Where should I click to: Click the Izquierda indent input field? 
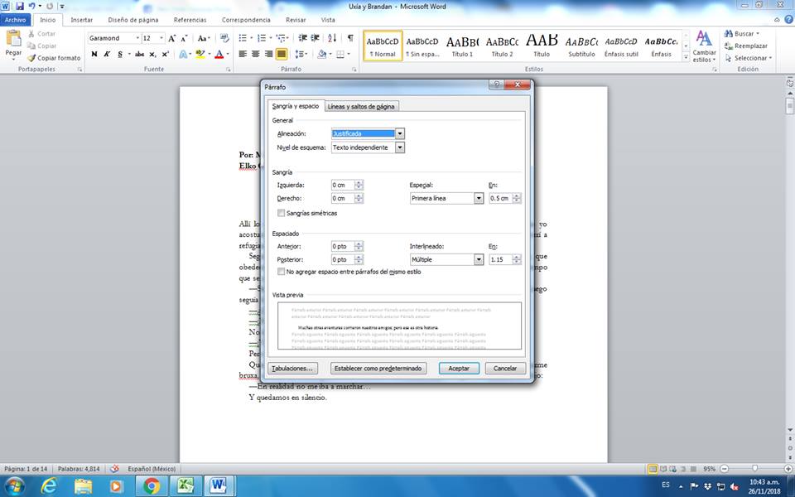(x=342, y=185)
